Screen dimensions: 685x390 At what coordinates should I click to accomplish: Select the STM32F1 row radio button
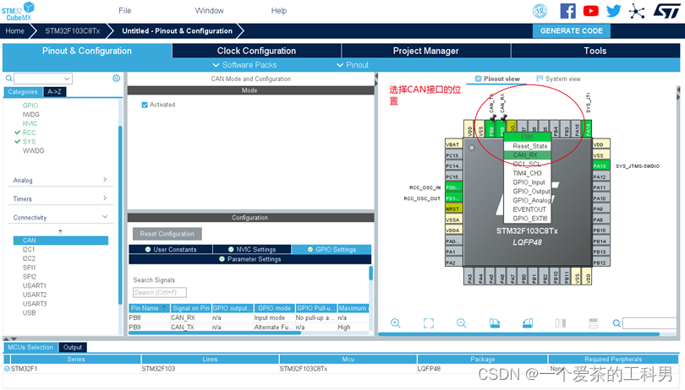pyautogui.click(x=7, y=369)
